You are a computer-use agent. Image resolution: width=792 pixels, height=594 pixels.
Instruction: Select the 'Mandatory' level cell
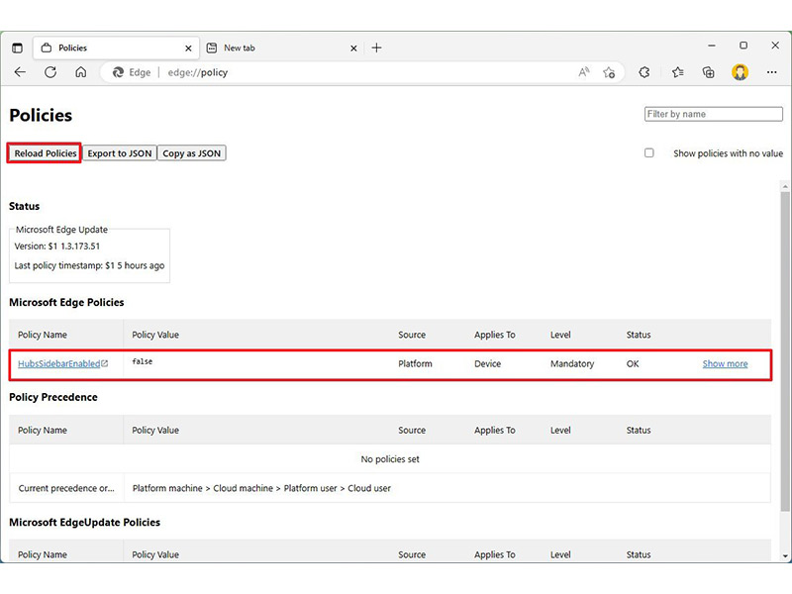pyautogui.click(x=572, y=363)
